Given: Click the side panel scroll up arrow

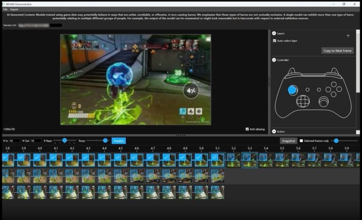Looking at the screenshot, I should (x=358, y=32).
